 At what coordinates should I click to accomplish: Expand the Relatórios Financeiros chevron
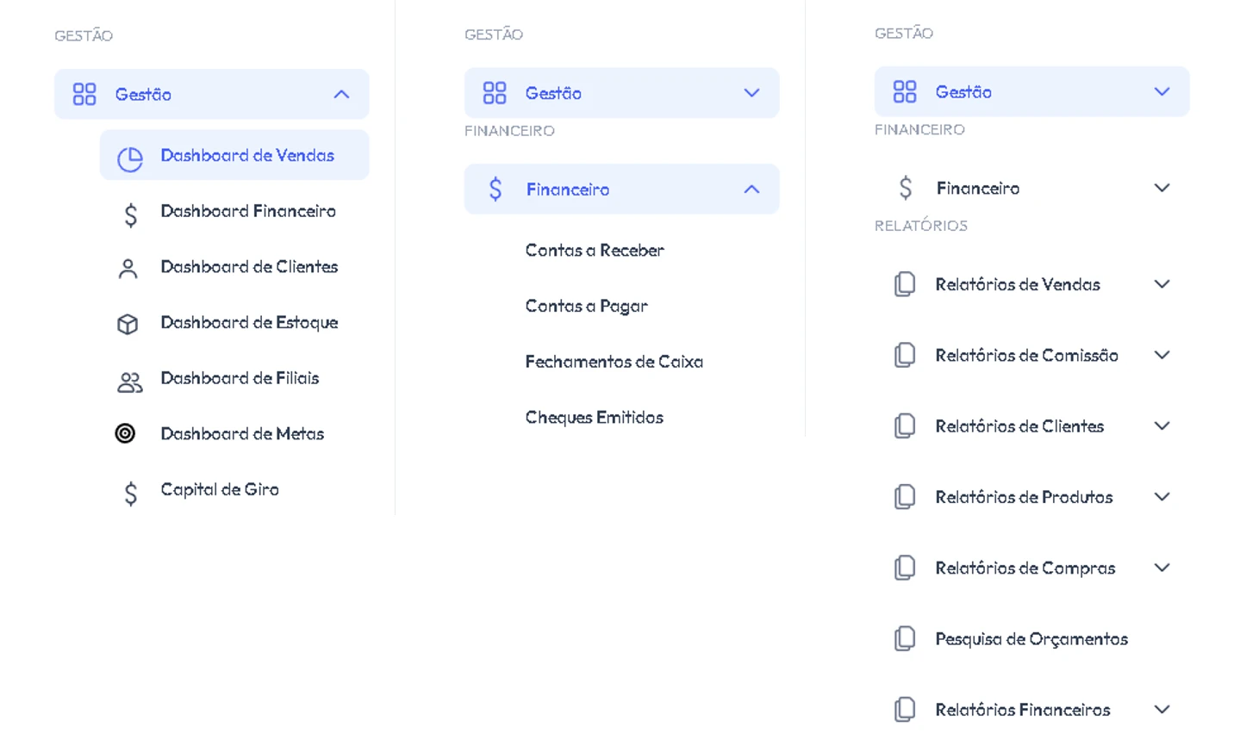(x=1162, y=710)
